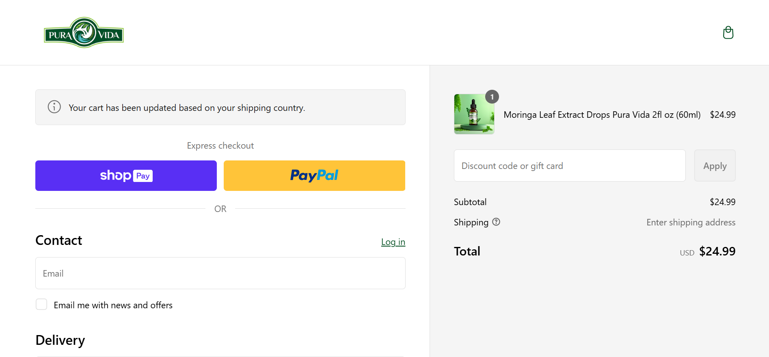The width and height of the screenshot is (769, 357).
Task: Check out with PayPal button
Action: [314, 175]
